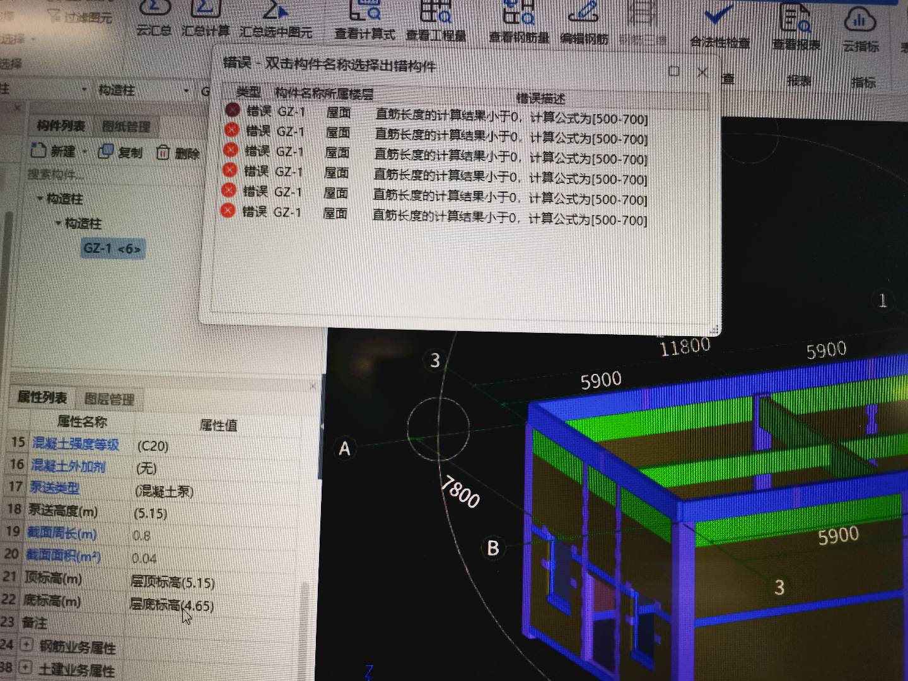Select GZ-1 <6> in component tree

click(112, 248)
